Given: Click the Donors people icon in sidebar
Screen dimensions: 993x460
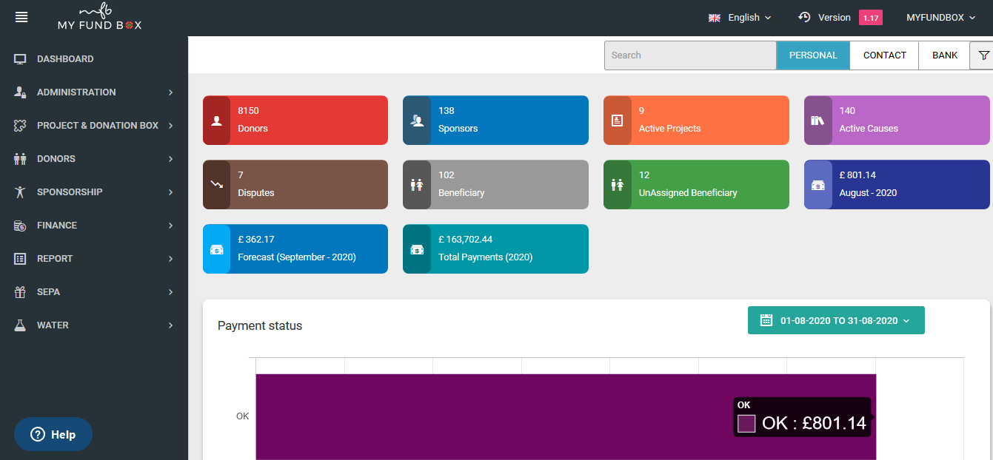Looking at the screenshot, I should click(x=20, y=159).
